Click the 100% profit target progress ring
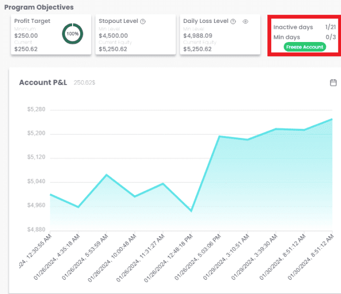Image resolution: width=341 pixels, height=294 pixels. pyautogui.click(x=73, y=34)
